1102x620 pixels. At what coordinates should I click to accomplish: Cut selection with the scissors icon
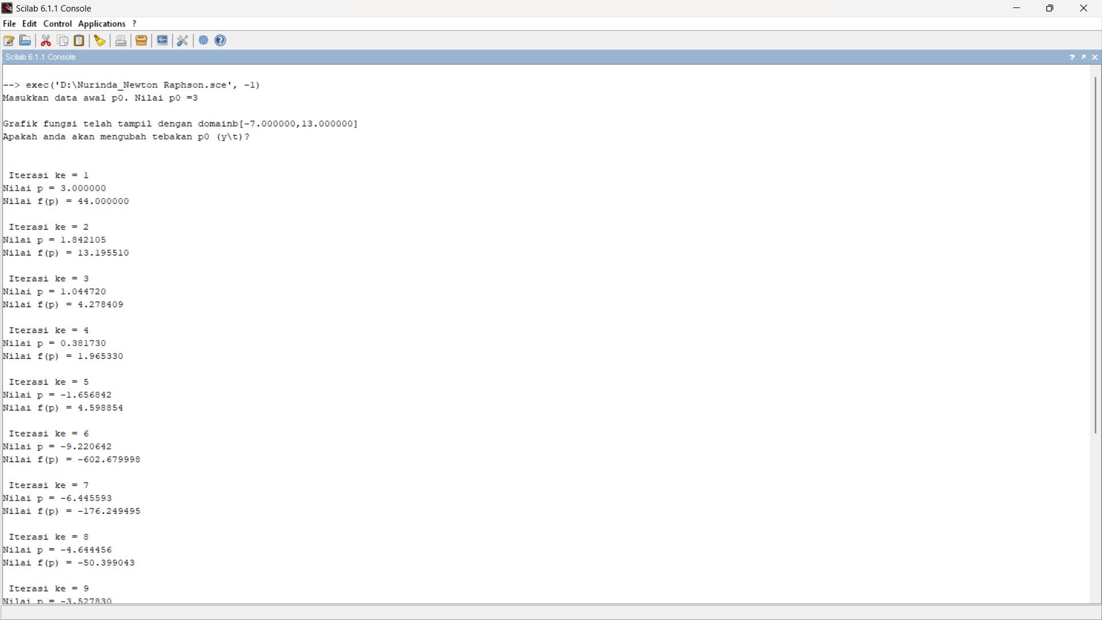(x=46, y=41)
